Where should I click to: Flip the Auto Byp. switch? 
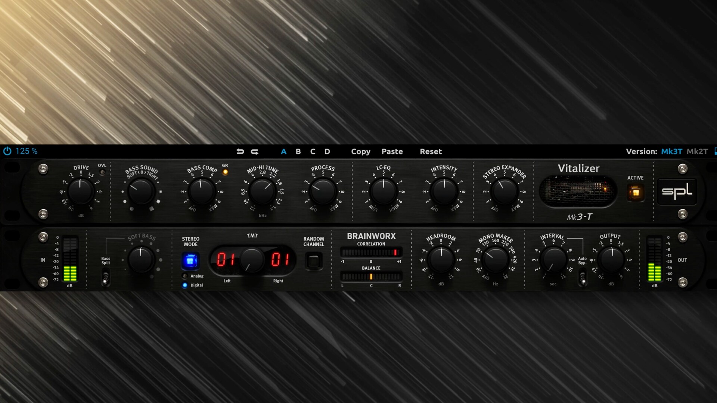pyautogui.click(x=583, y=278)
